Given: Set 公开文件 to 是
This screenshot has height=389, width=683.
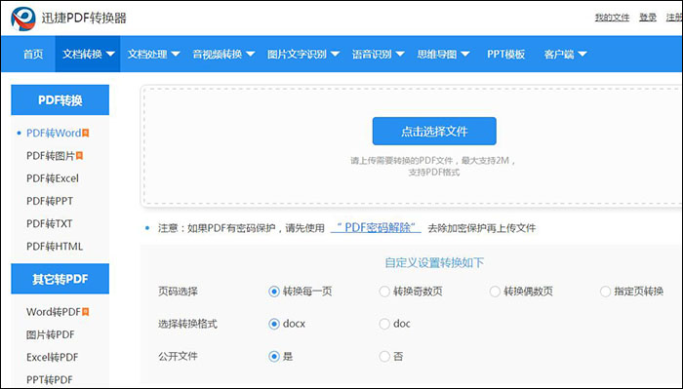Looking at the screenshot, I should pyautogui.click(x=273, y=357).
